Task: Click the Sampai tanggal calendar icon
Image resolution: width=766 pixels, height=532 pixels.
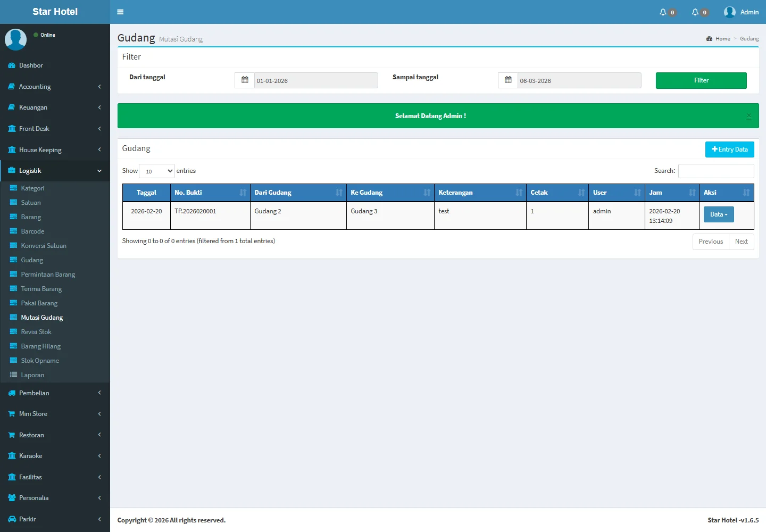Action: tap(508, 80)
